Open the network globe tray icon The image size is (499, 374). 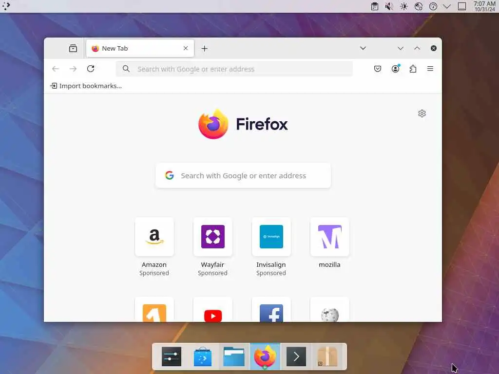419,6
